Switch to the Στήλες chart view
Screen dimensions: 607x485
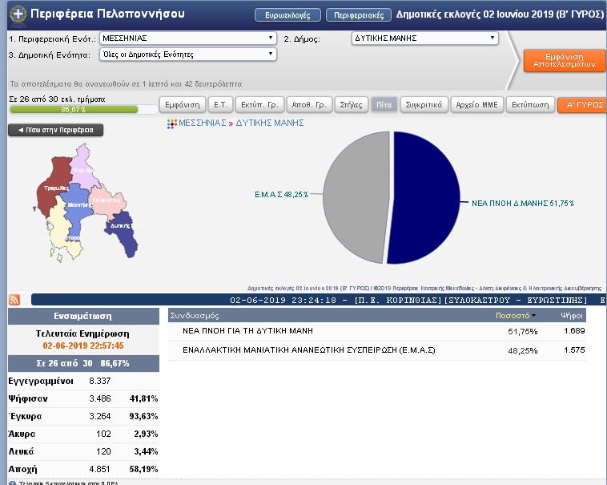coord(351,105)
